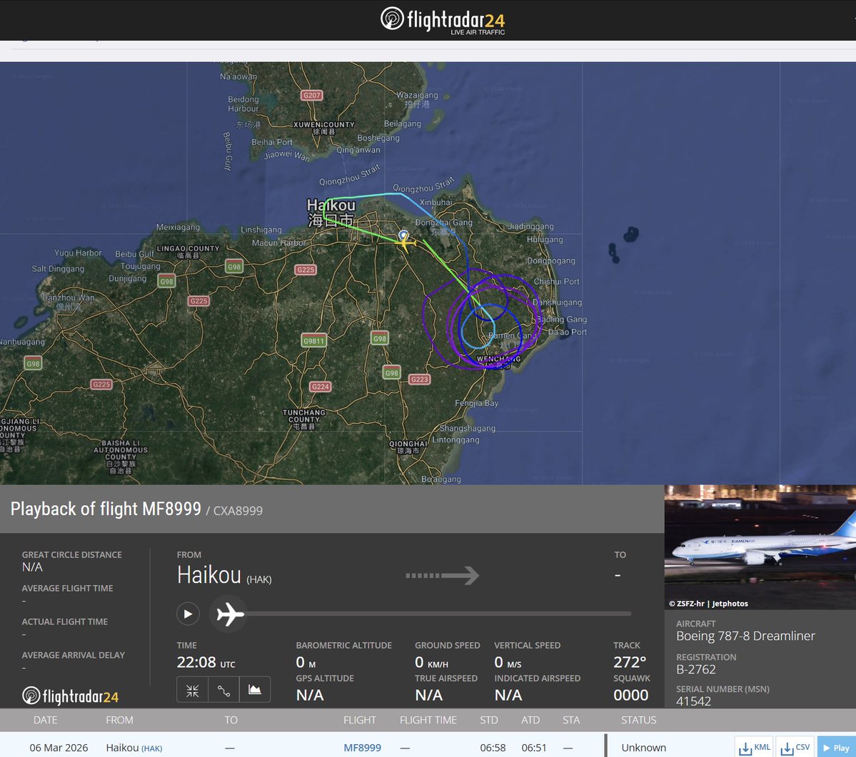Click the GREAT CIRCLE DISTANCE label
Image resolution: width=856 pixels, height=757 pixels.
71,554
